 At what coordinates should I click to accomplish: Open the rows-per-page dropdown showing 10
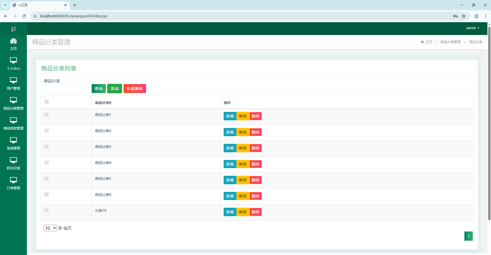pyautogui.click(x=50, y=228)
